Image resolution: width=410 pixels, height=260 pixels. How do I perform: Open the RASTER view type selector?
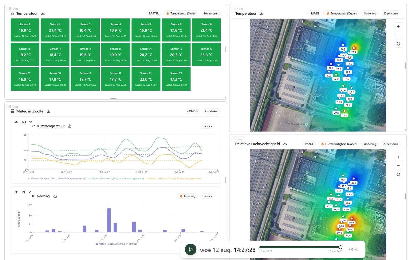[154, 13]
